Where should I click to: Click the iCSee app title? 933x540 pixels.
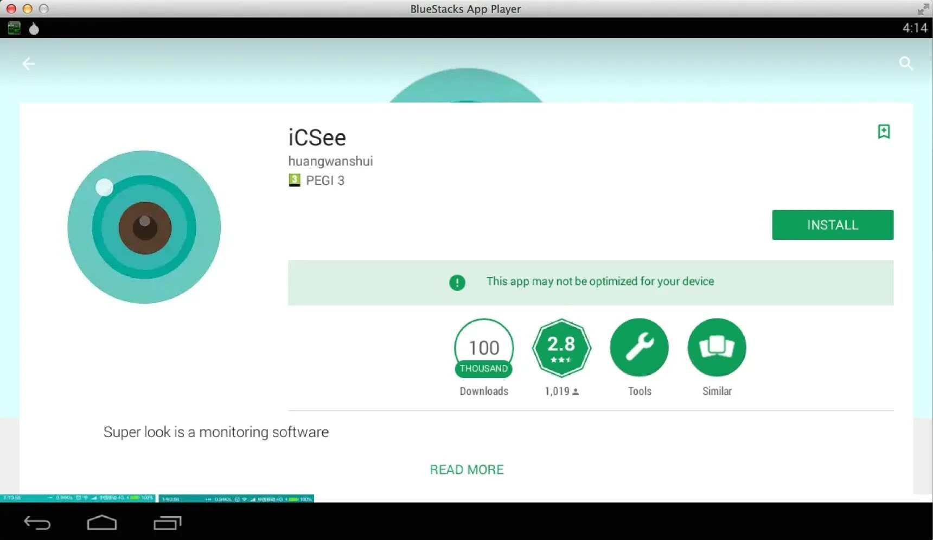[317, 138]
